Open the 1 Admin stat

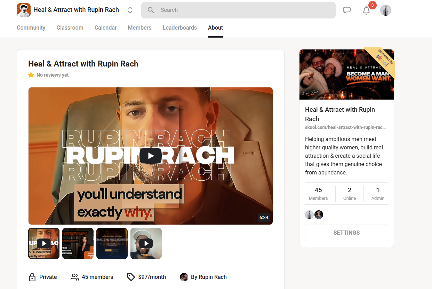378,194
